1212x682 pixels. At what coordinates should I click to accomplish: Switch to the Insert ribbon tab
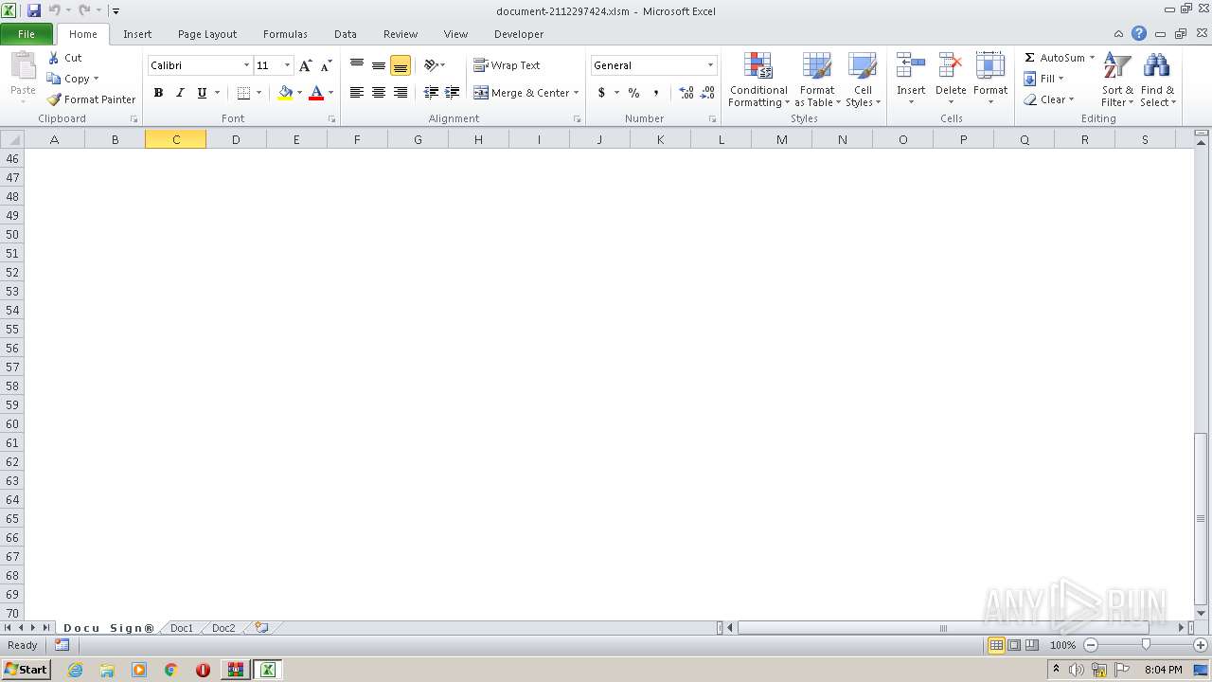(x=137, y=34)
